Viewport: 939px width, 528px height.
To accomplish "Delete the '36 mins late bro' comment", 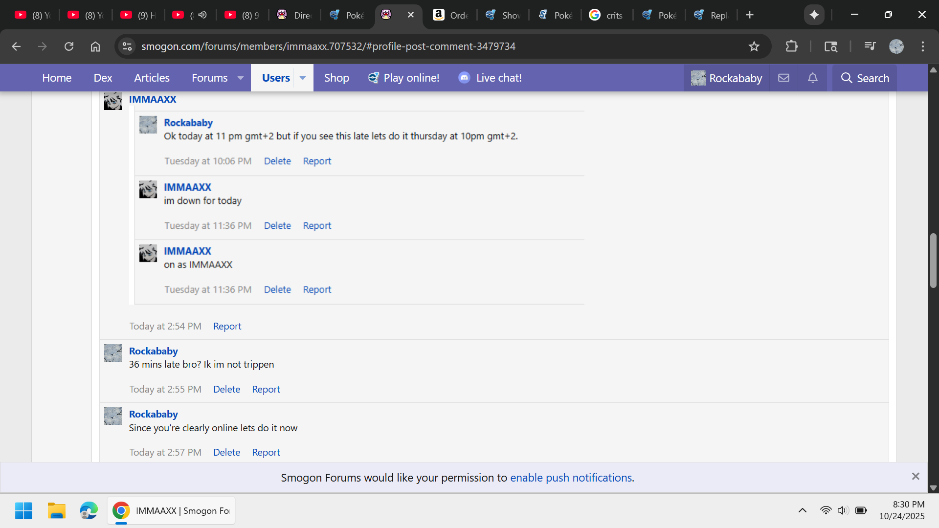I will tap(226, 389).
